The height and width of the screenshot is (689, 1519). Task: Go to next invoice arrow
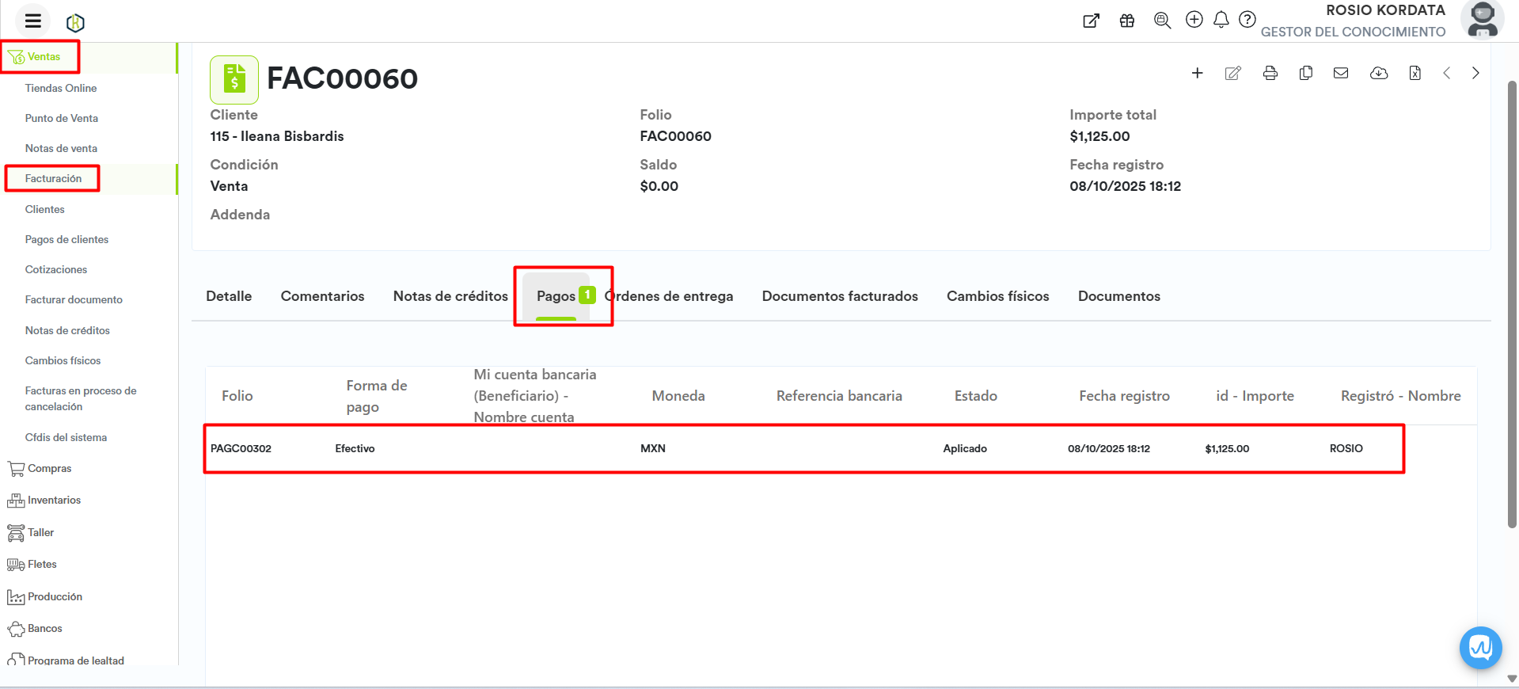[1475, 73]
